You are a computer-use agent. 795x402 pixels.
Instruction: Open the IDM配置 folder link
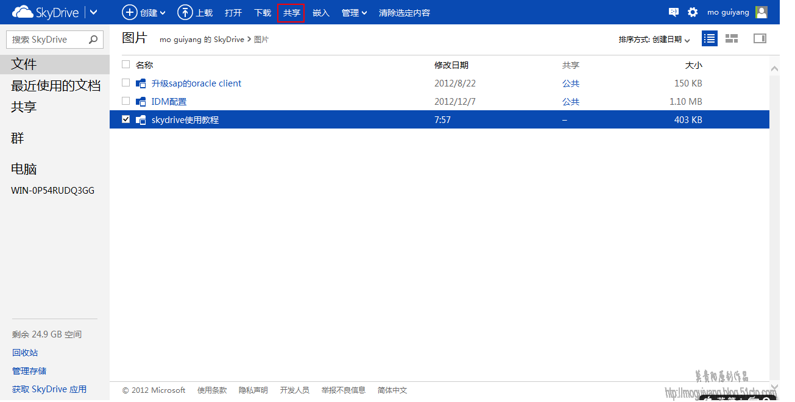(169, 102)
